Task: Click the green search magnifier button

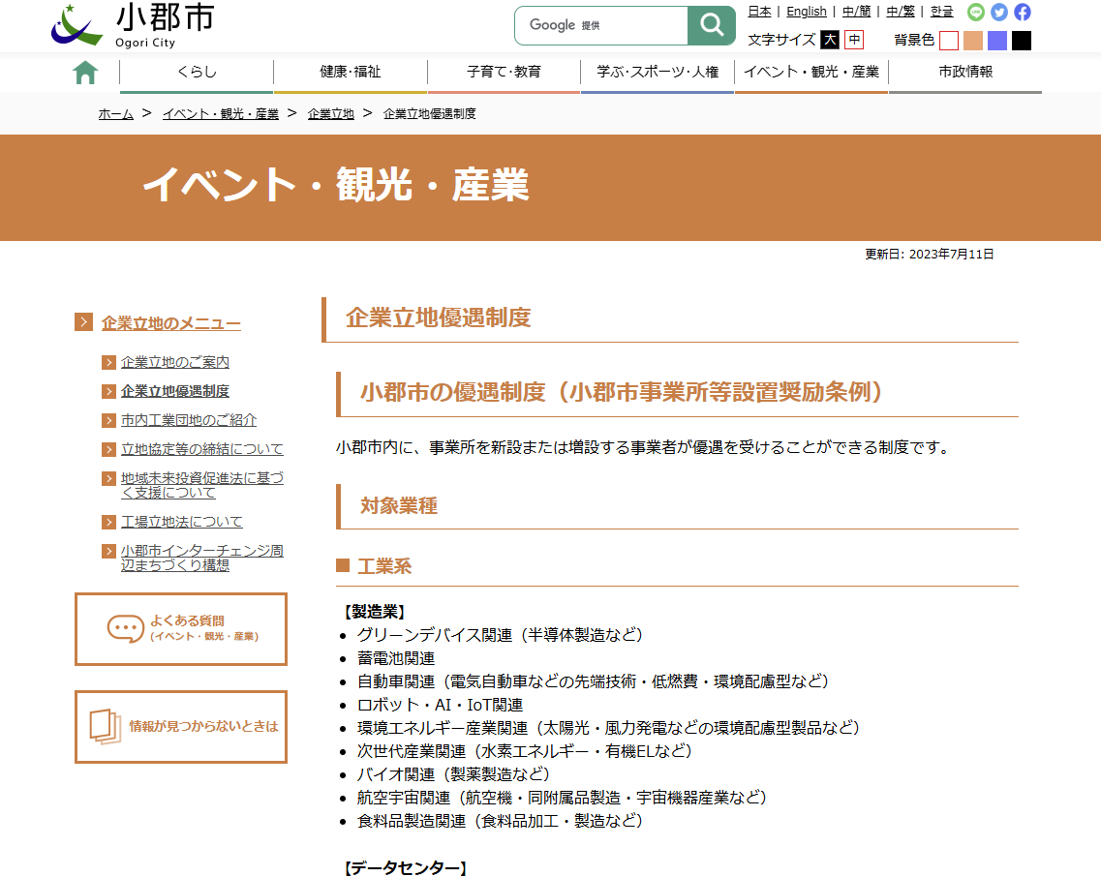Action: 712,25
